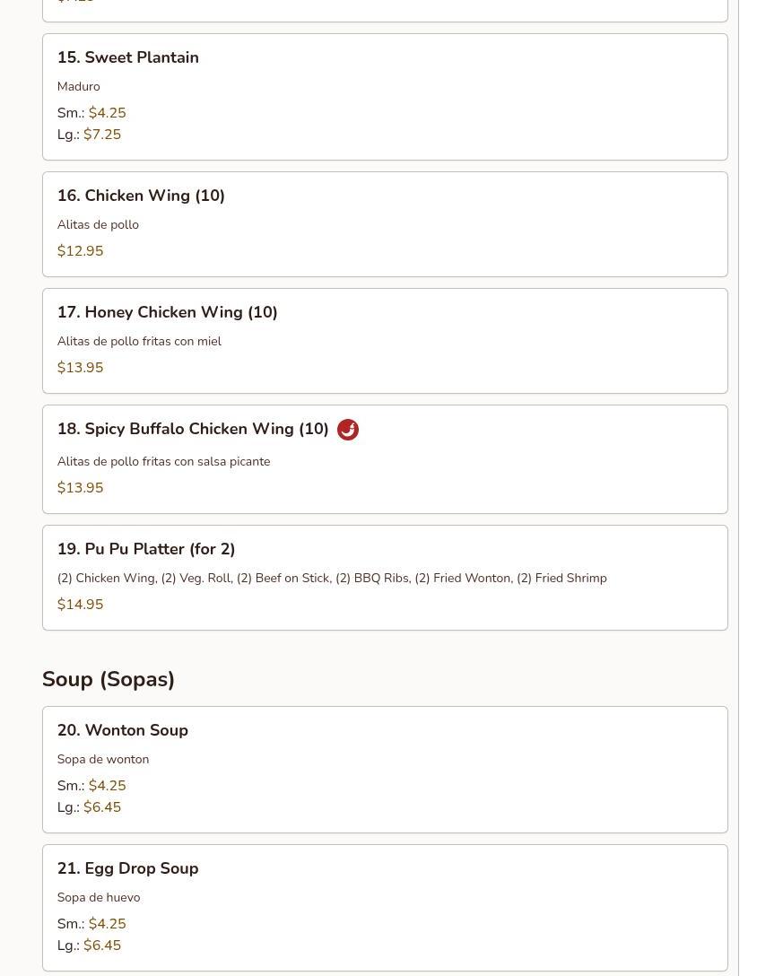Open the Egg Drop Soup item

pos(385,908)
